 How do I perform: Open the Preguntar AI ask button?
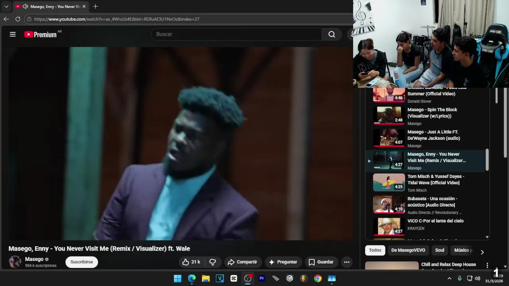pyautogui.click(x=283, y=262)
